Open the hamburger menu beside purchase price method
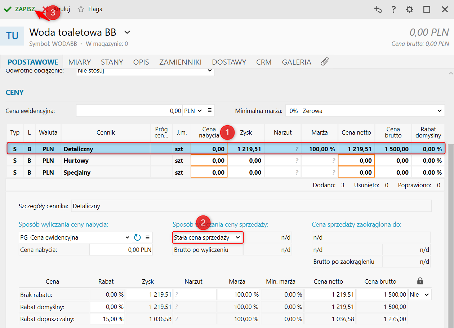This screenshot has height=328, width=454. tap(147, 237)
